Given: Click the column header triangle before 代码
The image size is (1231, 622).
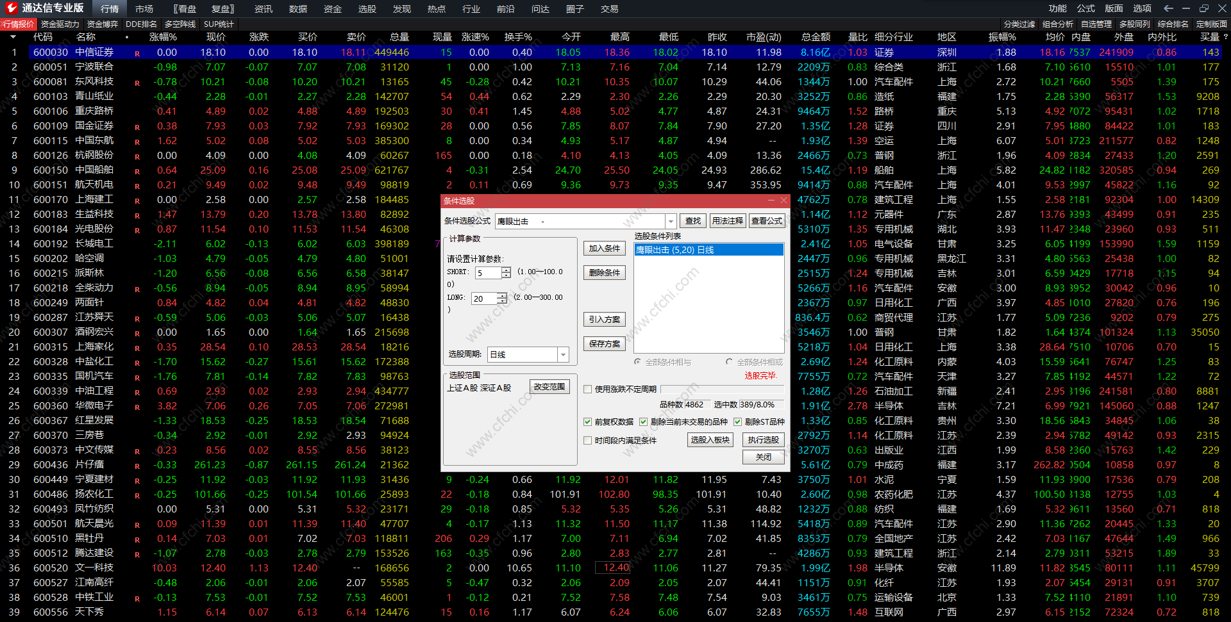Looking at the screenshot, I should click(13, 37).
